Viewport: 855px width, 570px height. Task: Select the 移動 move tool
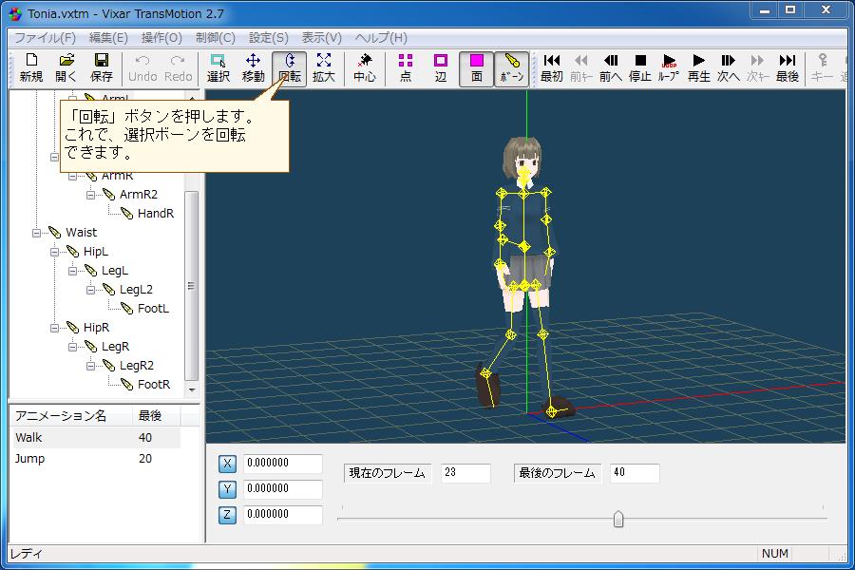point(252,67)
